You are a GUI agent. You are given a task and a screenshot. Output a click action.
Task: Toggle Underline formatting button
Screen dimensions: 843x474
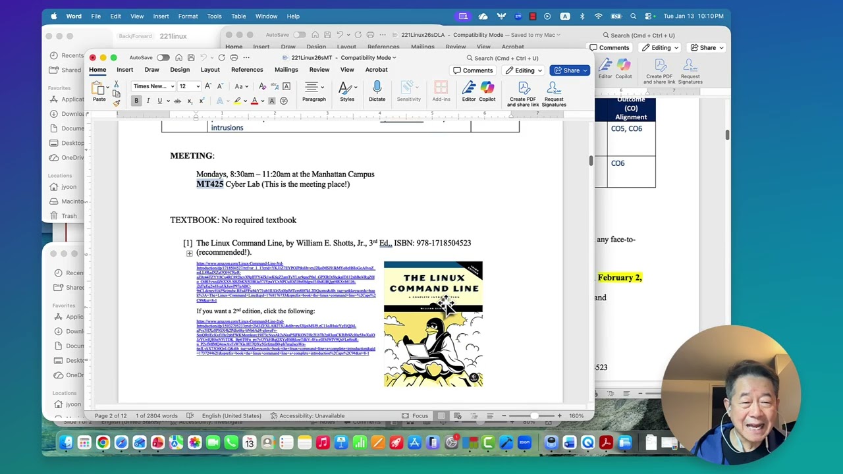159,101
